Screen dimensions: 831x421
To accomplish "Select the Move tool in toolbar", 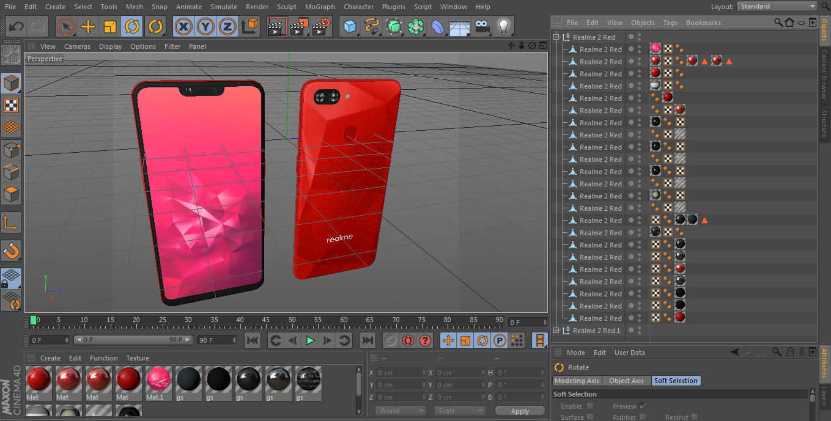I will (x=88, y=27).
